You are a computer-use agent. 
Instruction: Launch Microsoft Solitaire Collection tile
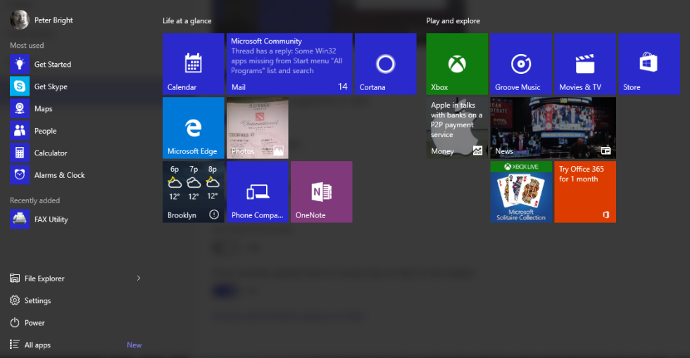coord(521,192)
